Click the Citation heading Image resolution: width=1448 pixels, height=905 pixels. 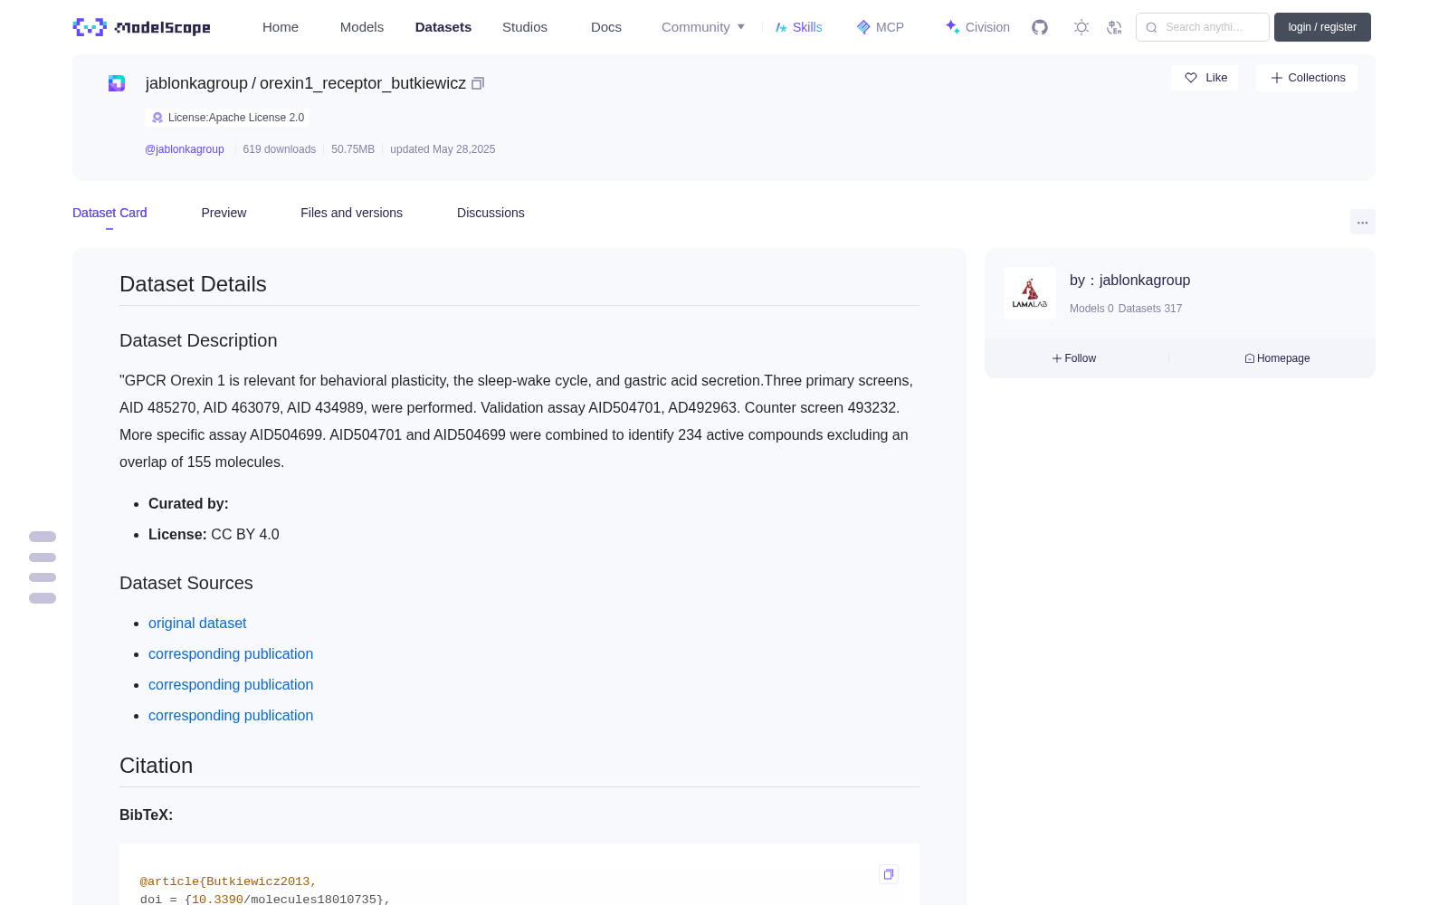pyautogui.click(x=156, y=766)
